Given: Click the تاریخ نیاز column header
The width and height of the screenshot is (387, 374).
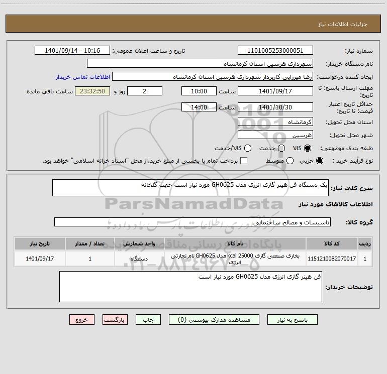Looking at the screenshot, I should pos(40,243).
